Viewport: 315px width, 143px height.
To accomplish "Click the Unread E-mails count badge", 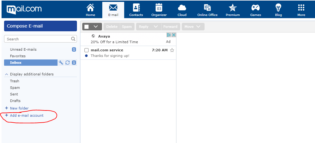I will [74, 49].
